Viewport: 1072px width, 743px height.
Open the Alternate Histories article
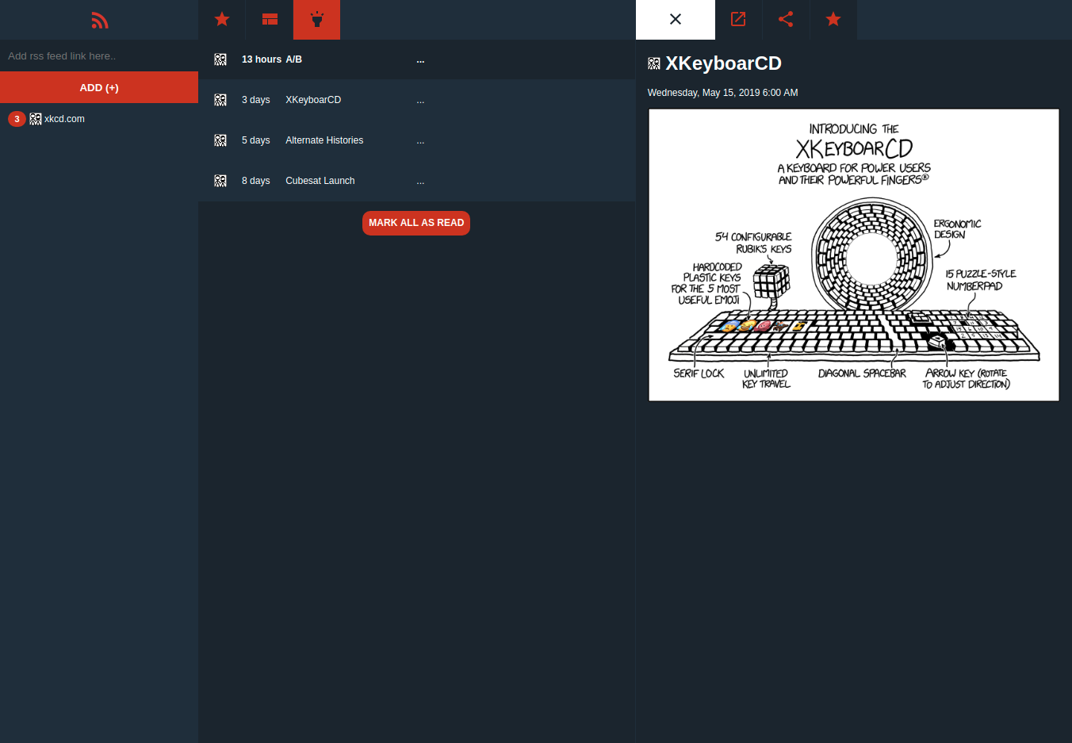pos(416,140)
